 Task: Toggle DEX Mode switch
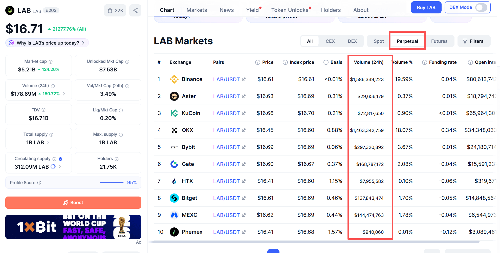point(481,7)
